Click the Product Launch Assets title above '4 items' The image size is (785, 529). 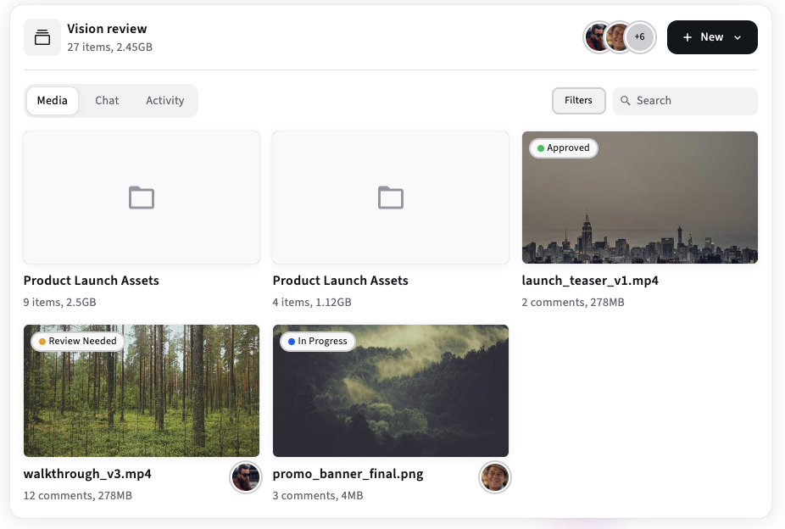point(341,281)
